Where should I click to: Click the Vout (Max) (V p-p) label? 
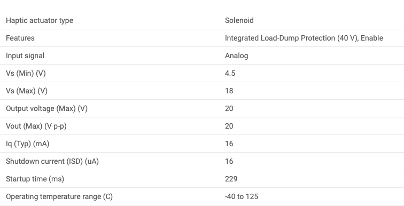click(x=36, y=126)
